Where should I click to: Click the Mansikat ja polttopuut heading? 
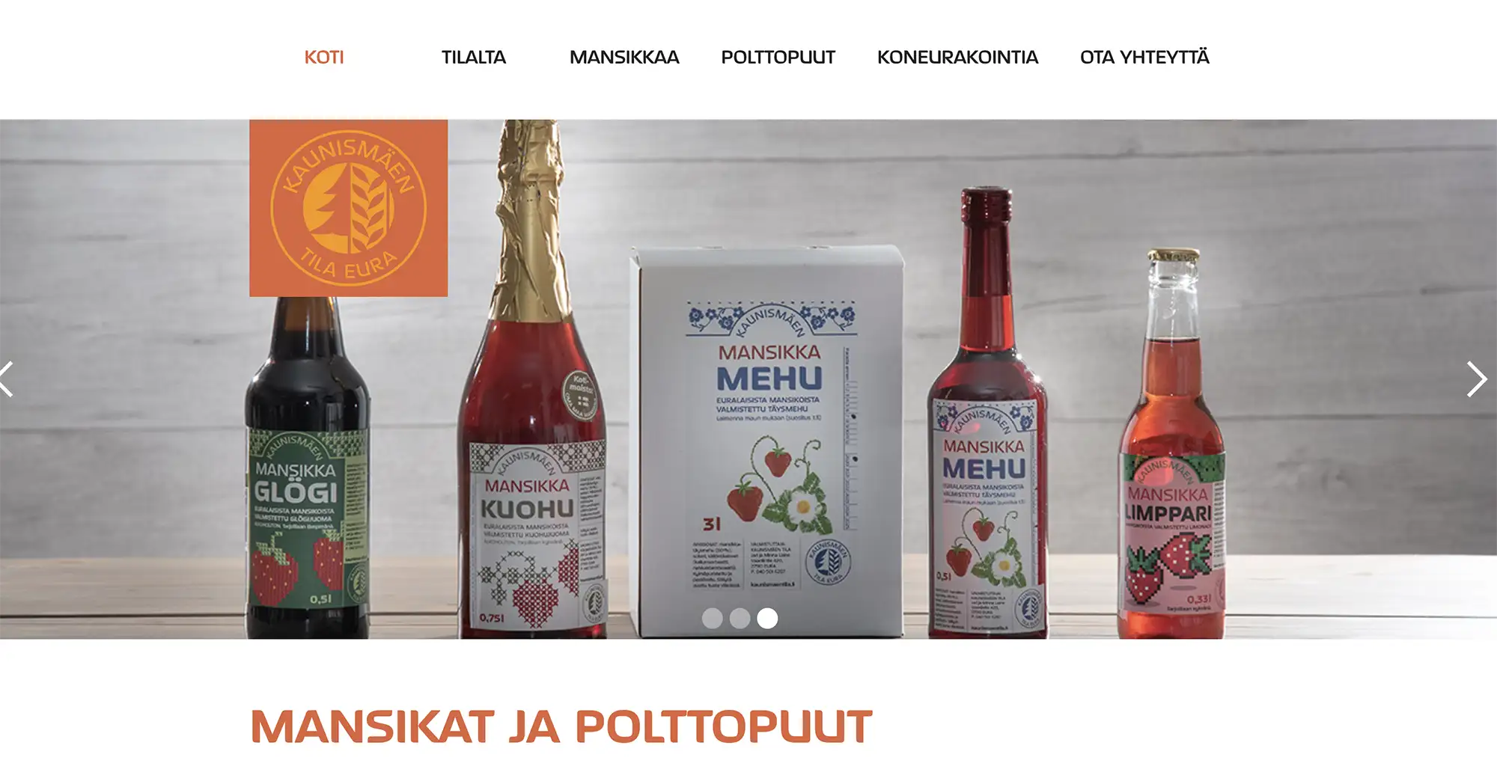tap(561, 726)
